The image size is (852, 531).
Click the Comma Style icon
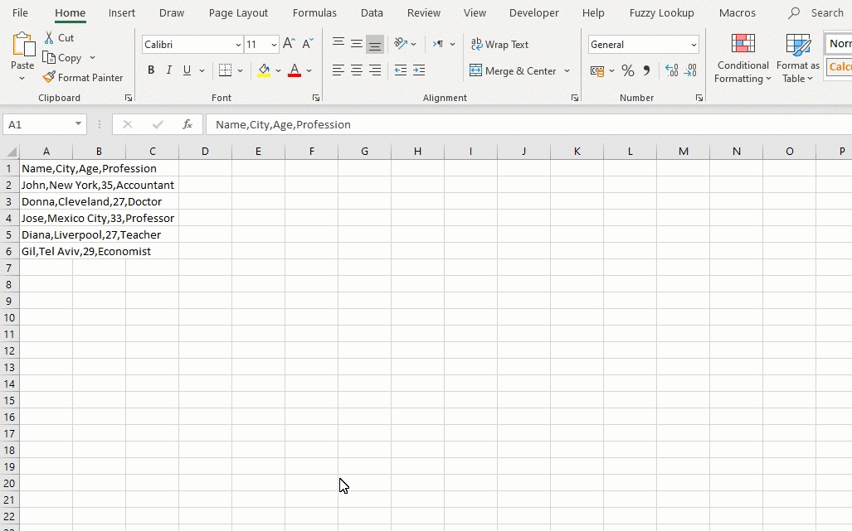[645, 70]
